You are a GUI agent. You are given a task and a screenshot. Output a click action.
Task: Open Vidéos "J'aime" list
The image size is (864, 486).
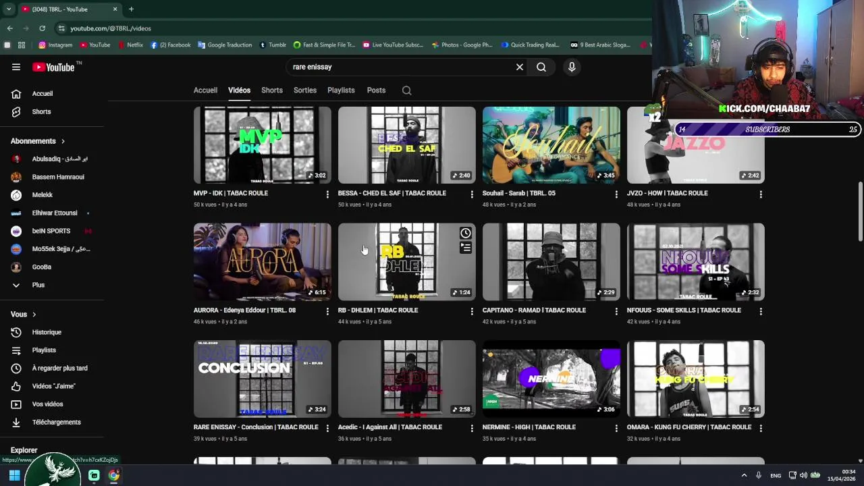click(52, 386)
